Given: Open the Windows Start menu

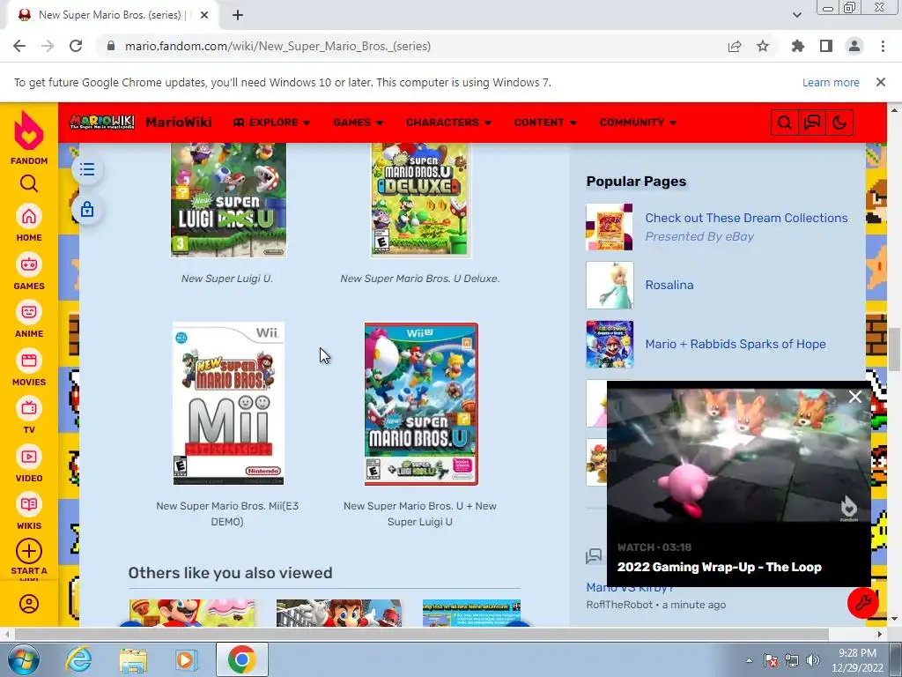Looking at the screenshot, I should coord(23,659).
